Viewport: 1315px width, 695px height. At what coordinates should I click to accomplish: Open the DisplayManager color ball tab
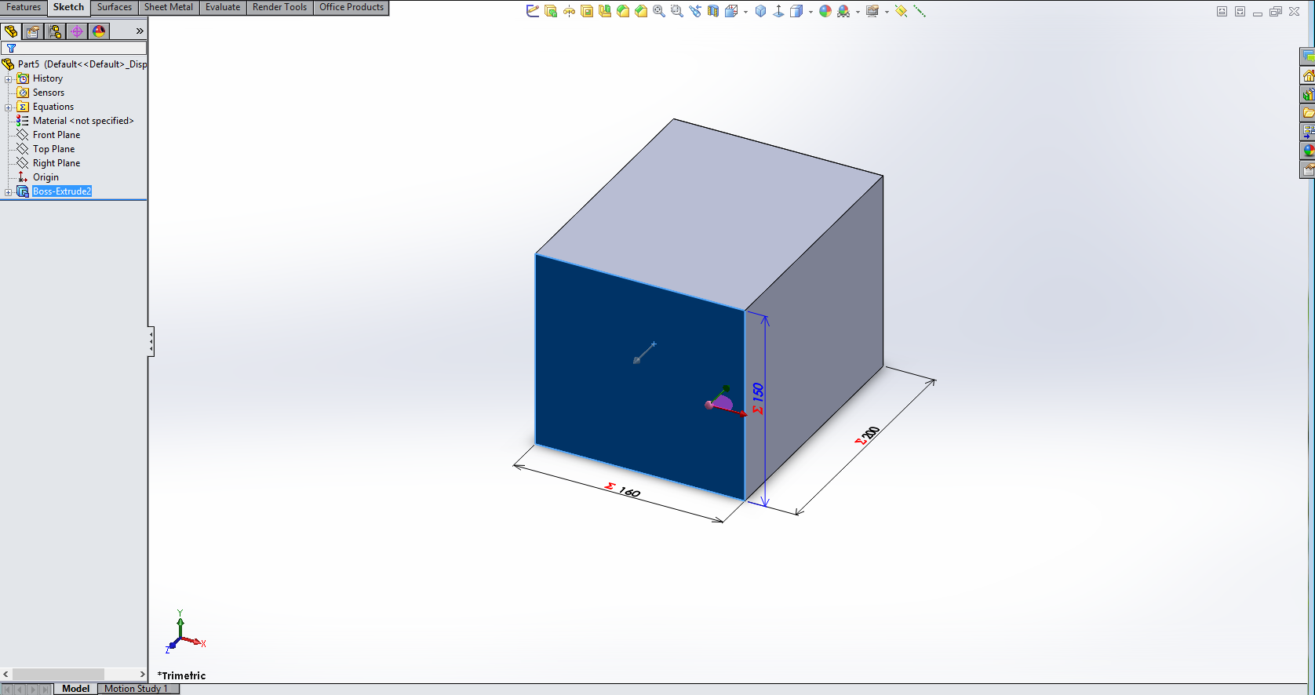(x=99, y=31)
